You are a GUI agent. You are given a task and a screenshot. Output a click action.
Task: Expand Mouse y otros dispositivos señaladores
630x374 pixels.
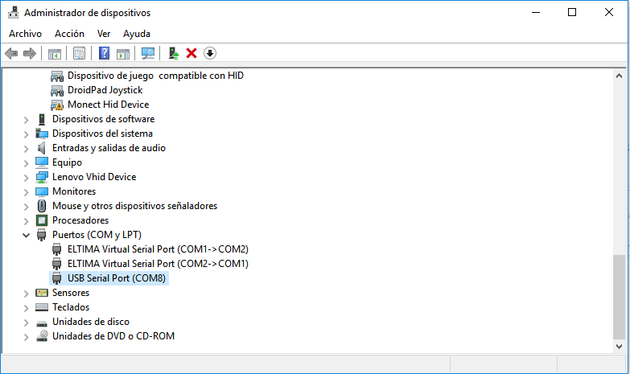26,207
